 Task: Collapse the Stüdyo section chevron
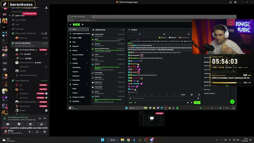click(x=87, y=51)
